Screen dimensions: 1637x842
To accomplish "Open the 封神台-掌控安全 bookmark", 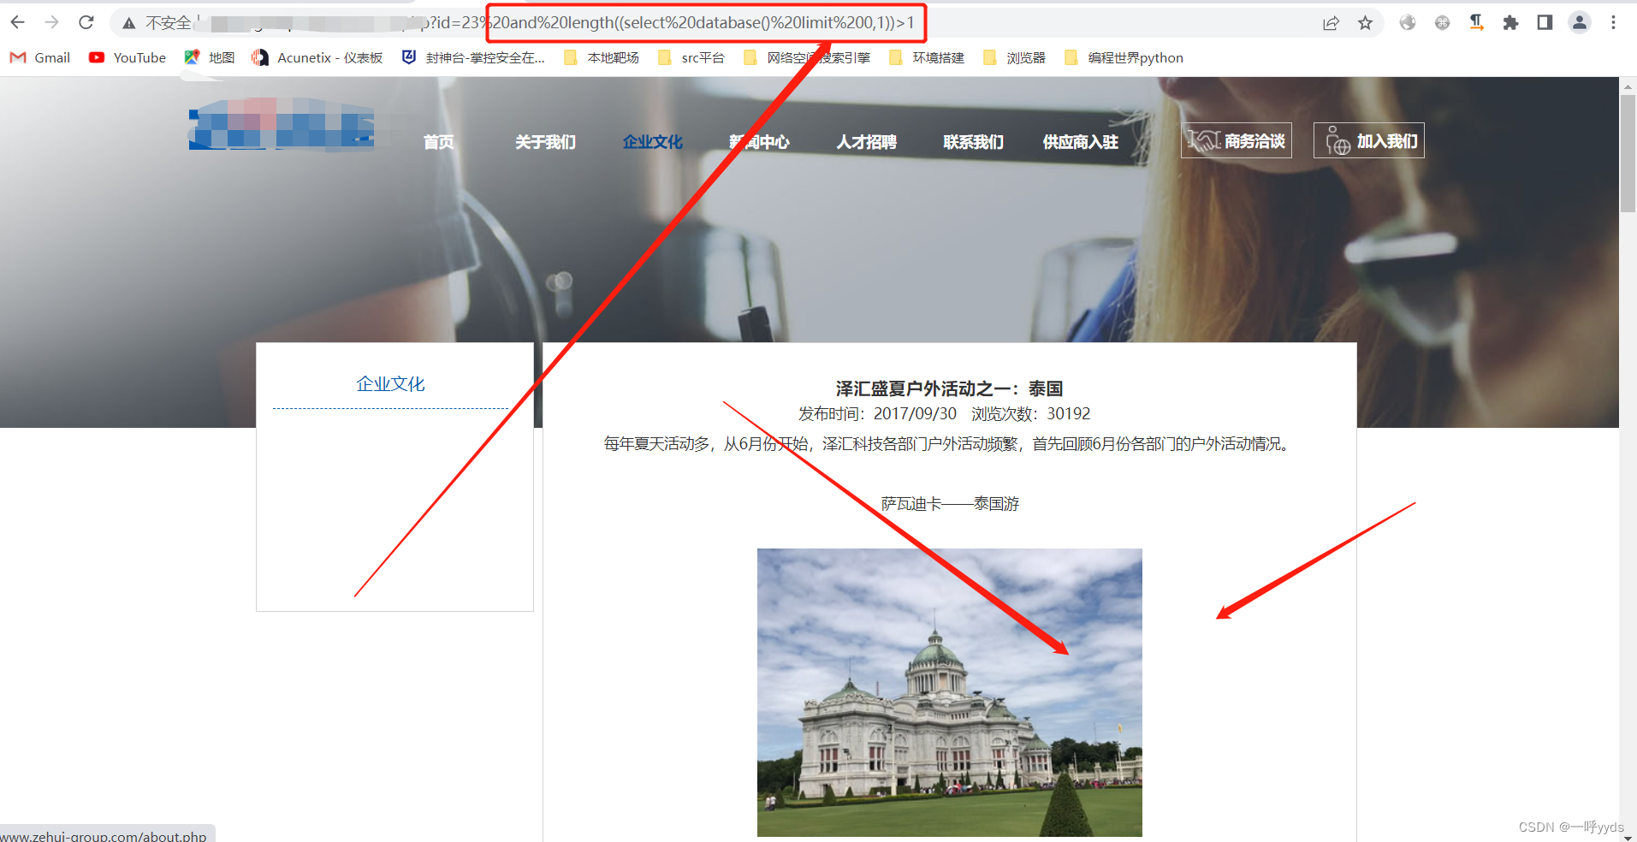I will [x=473, y=57].
